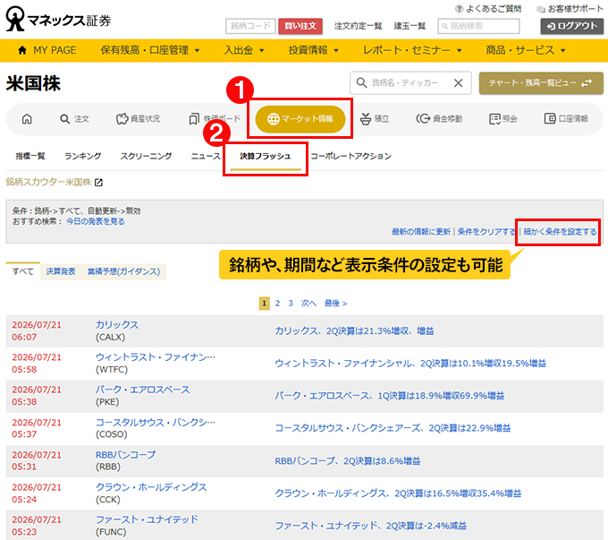Go to page 2 of results
608x540 pixels.
(278, 304)
